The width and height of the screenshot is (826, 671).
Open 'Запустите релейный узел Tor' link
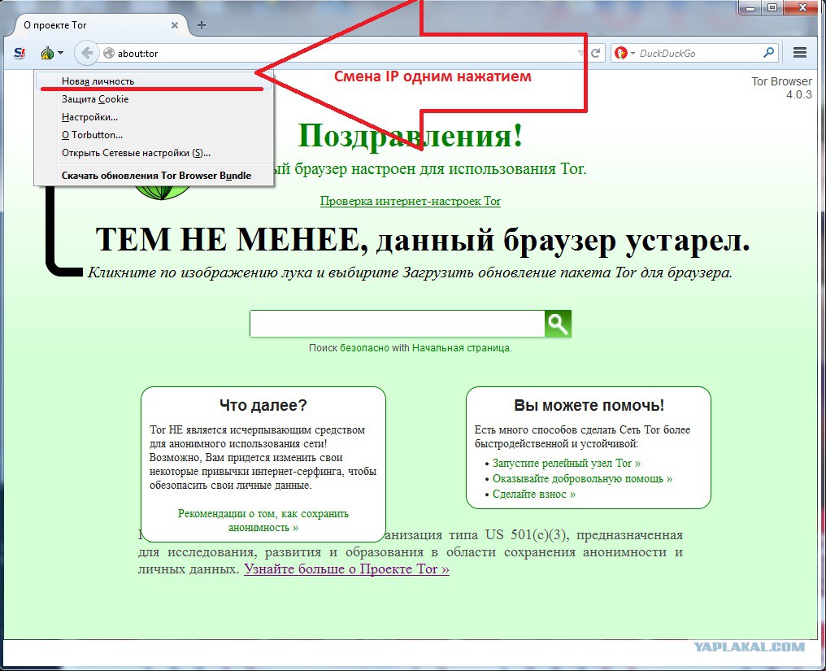click(567, 463)
